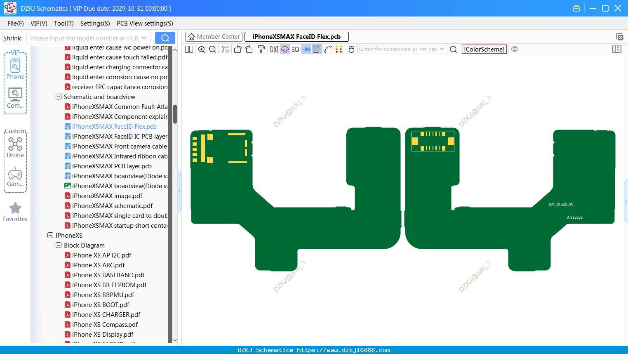This screenshot has width=628, height=354.
Task: Zoom out of the PCB view
Action: 213,50
